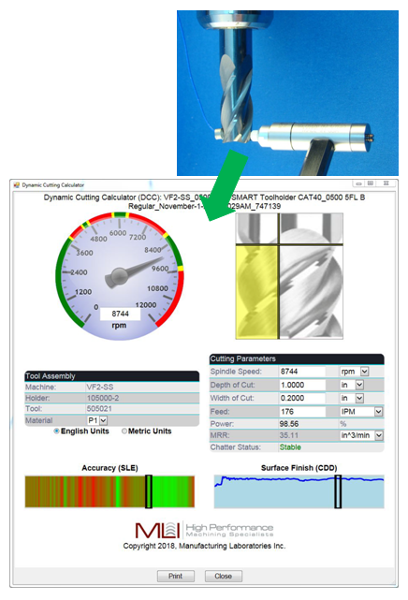This screenshot has height=600, width=408.
Task: Click the Tool Assembly panel header
Action: [112, 376]
